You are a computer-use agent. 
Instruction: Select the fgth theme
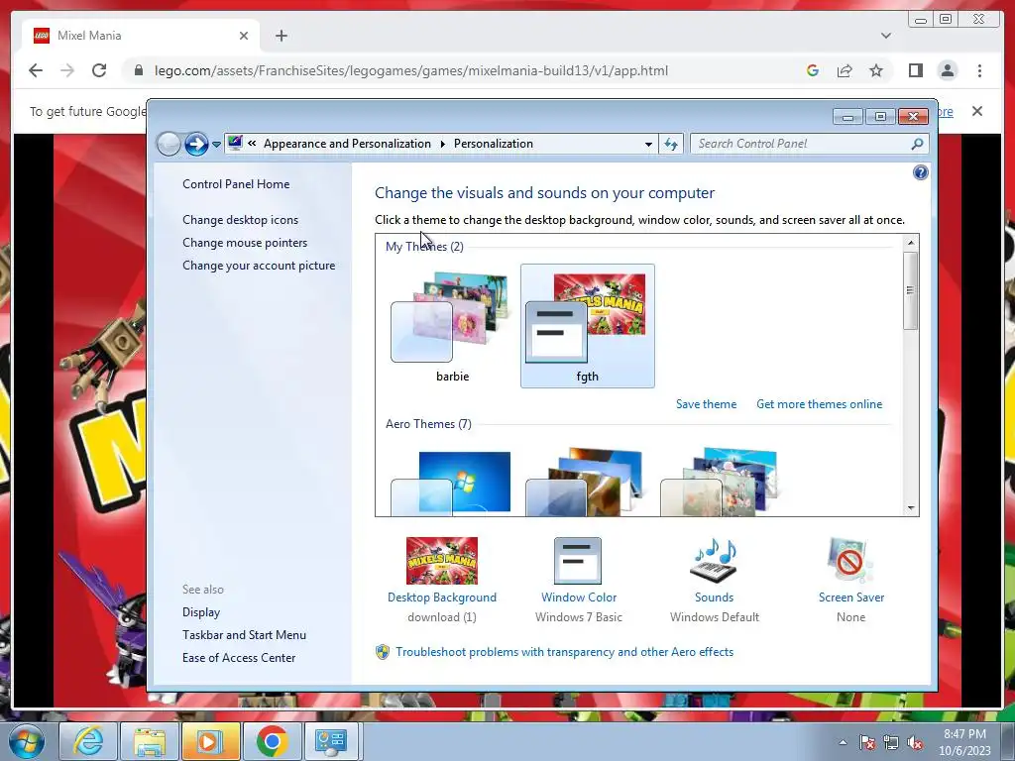[587, 326]
